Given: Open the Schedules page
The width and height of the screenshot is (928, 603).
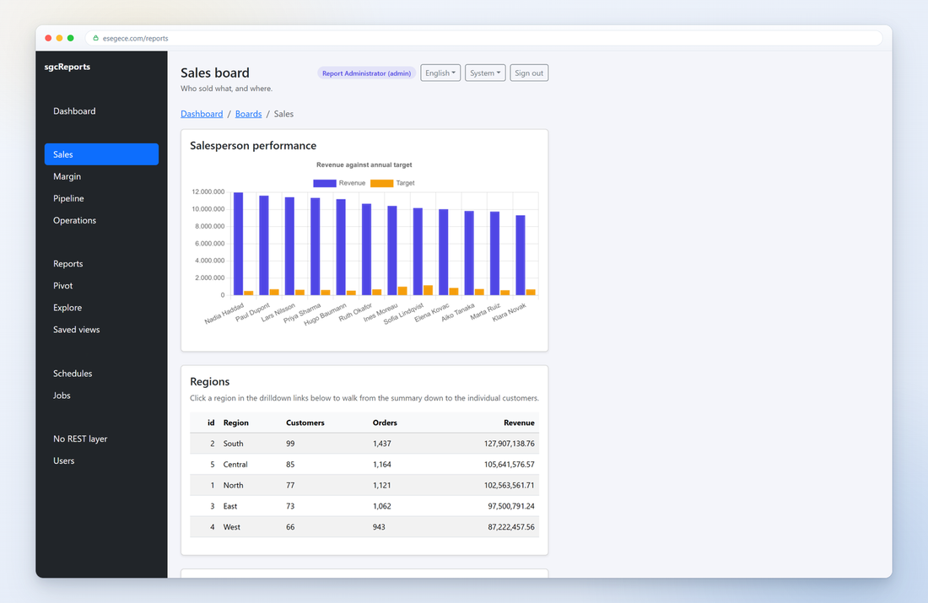Looking at the screenshot, I should click(x=73, y=374).
